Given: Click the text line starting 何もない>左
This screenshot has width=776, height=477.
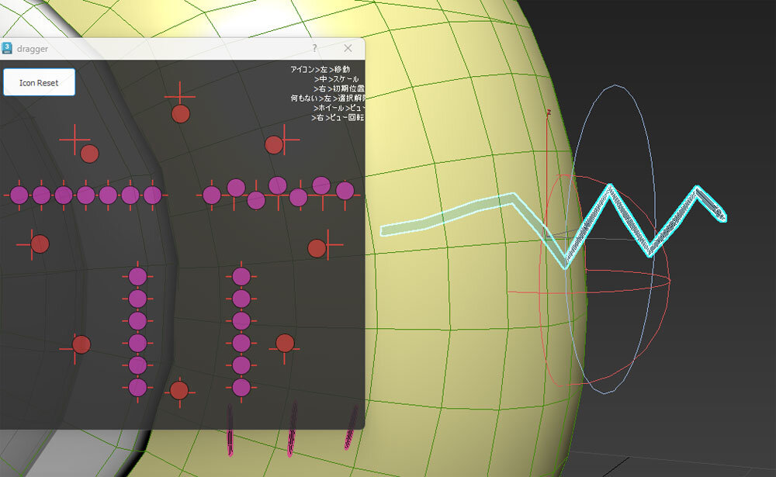Looking at the screenshot, I should pyautogui.click(x=327, y=98).
